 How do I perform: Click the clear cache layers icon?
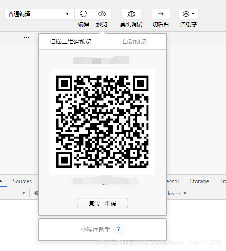(186, 14)
